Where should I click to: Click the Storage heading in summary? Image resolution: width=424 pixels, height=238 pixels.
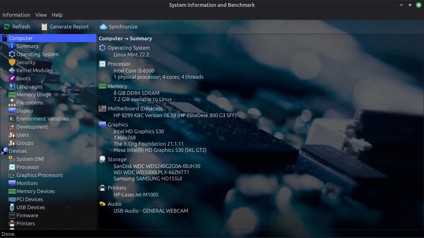click(117, 159)
